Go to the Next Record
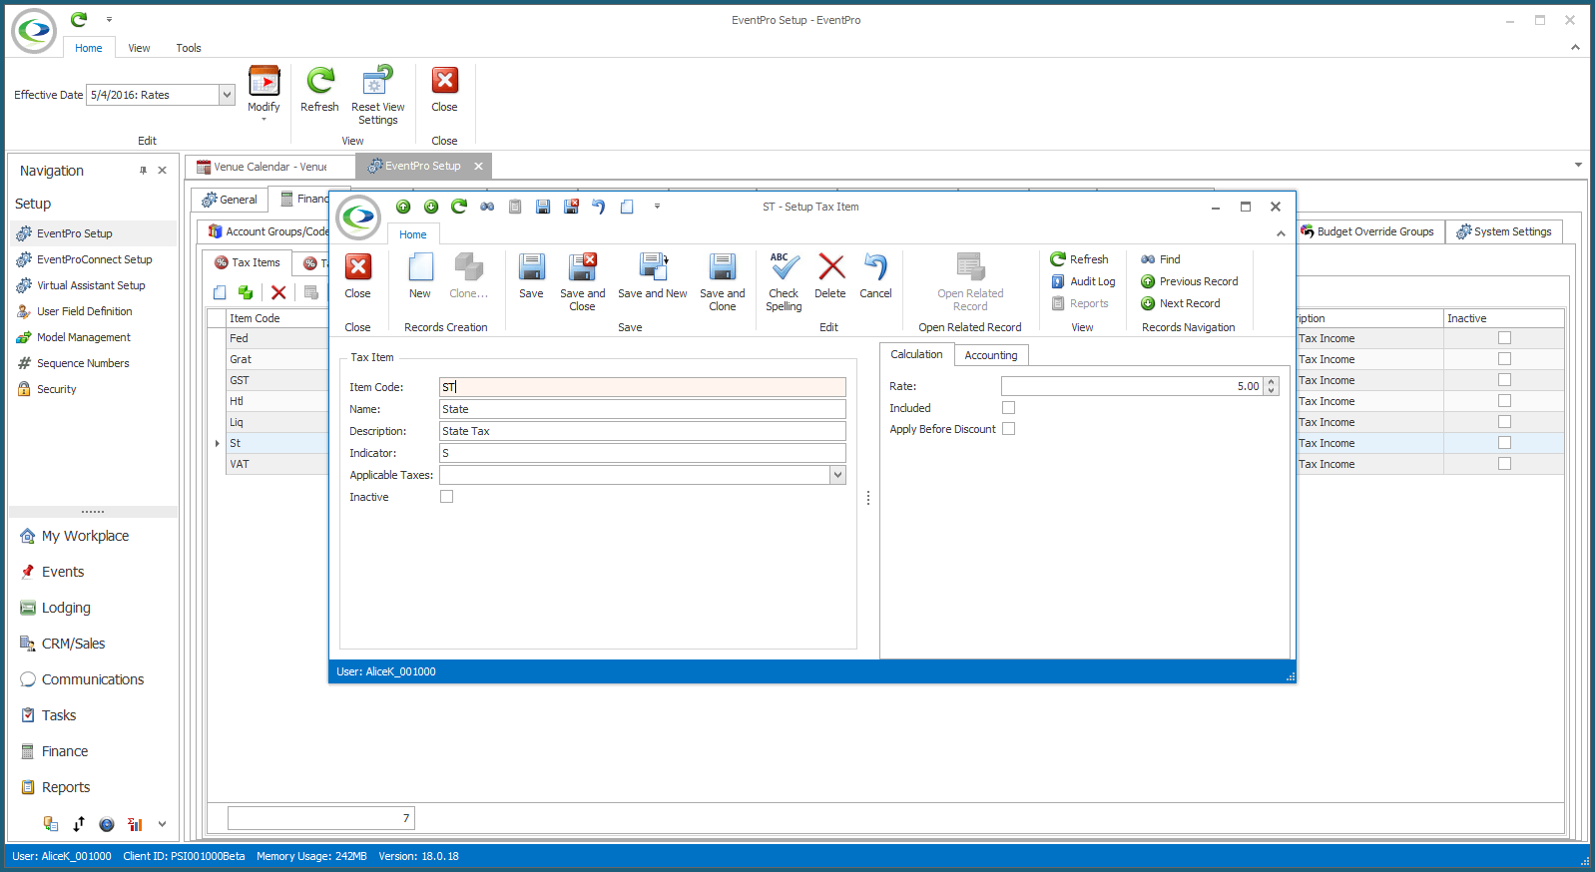This screenshot has width=1595, height=872. point(1180,303)
